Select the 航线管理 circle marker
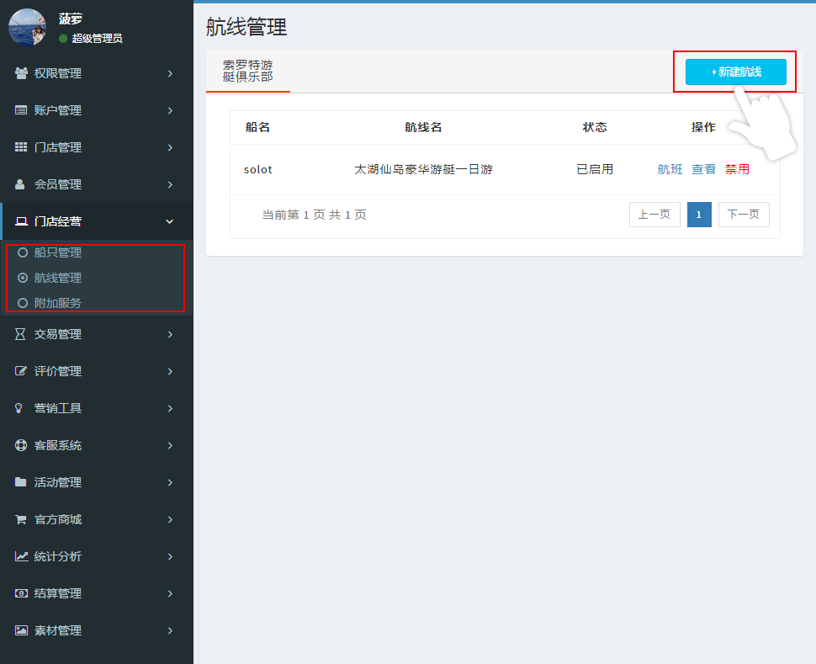 pyautogui.click(x=23, y=278)
